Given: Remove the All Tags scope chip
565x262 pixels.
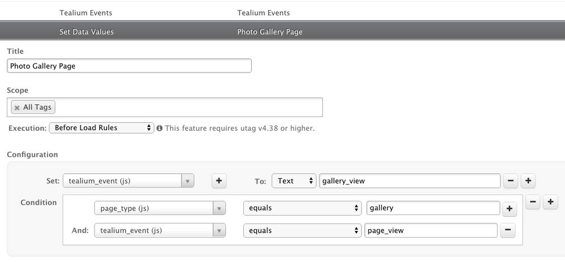Looking at the screenshot, I should tap(17, 108).
